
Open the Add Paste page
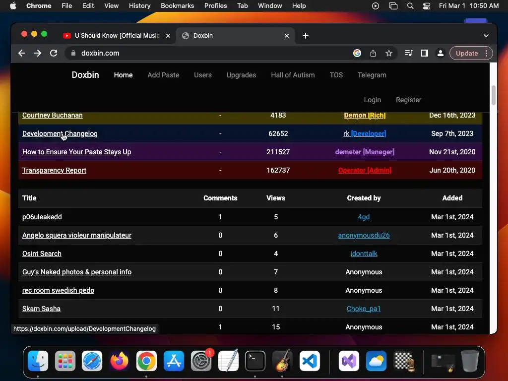pyautogui.click(x=163, y=75)
